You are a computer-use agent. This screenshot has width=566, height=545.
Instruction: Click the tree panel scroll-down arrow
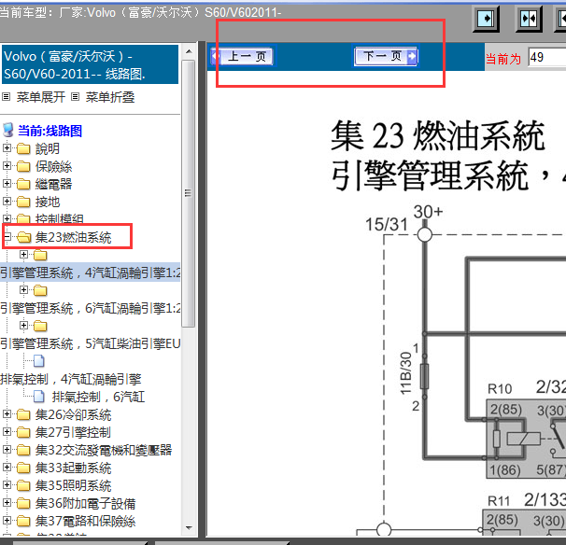tap(189, 528)
